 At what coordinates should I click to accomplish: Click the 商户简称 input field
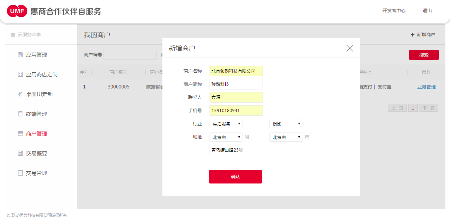click(x=236, y=84)
